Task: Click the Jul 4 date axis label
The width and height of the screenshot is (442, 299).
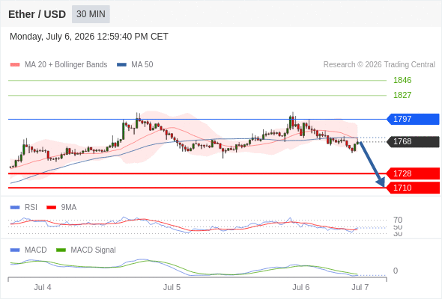Action: 43,287
